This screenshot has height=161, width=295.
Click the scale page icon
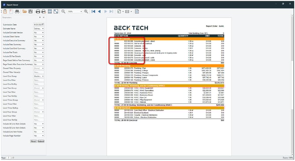[x=56, y=11]
